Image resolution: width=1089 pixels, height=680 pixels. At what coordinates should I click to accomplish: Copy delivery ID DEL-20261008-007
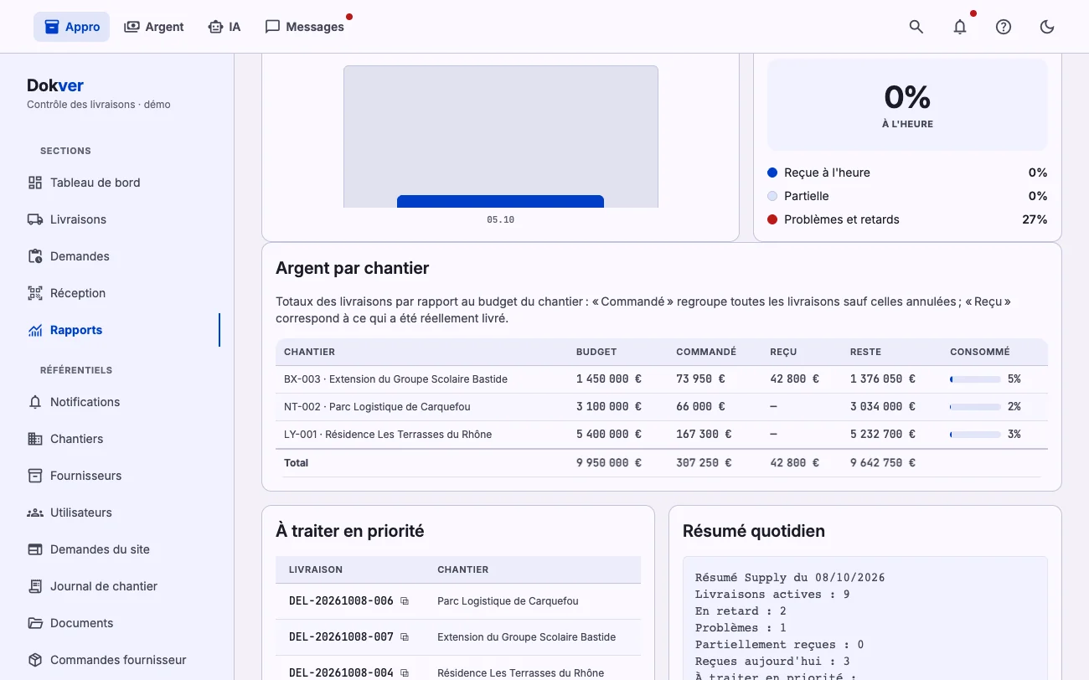tap(405, 637)
